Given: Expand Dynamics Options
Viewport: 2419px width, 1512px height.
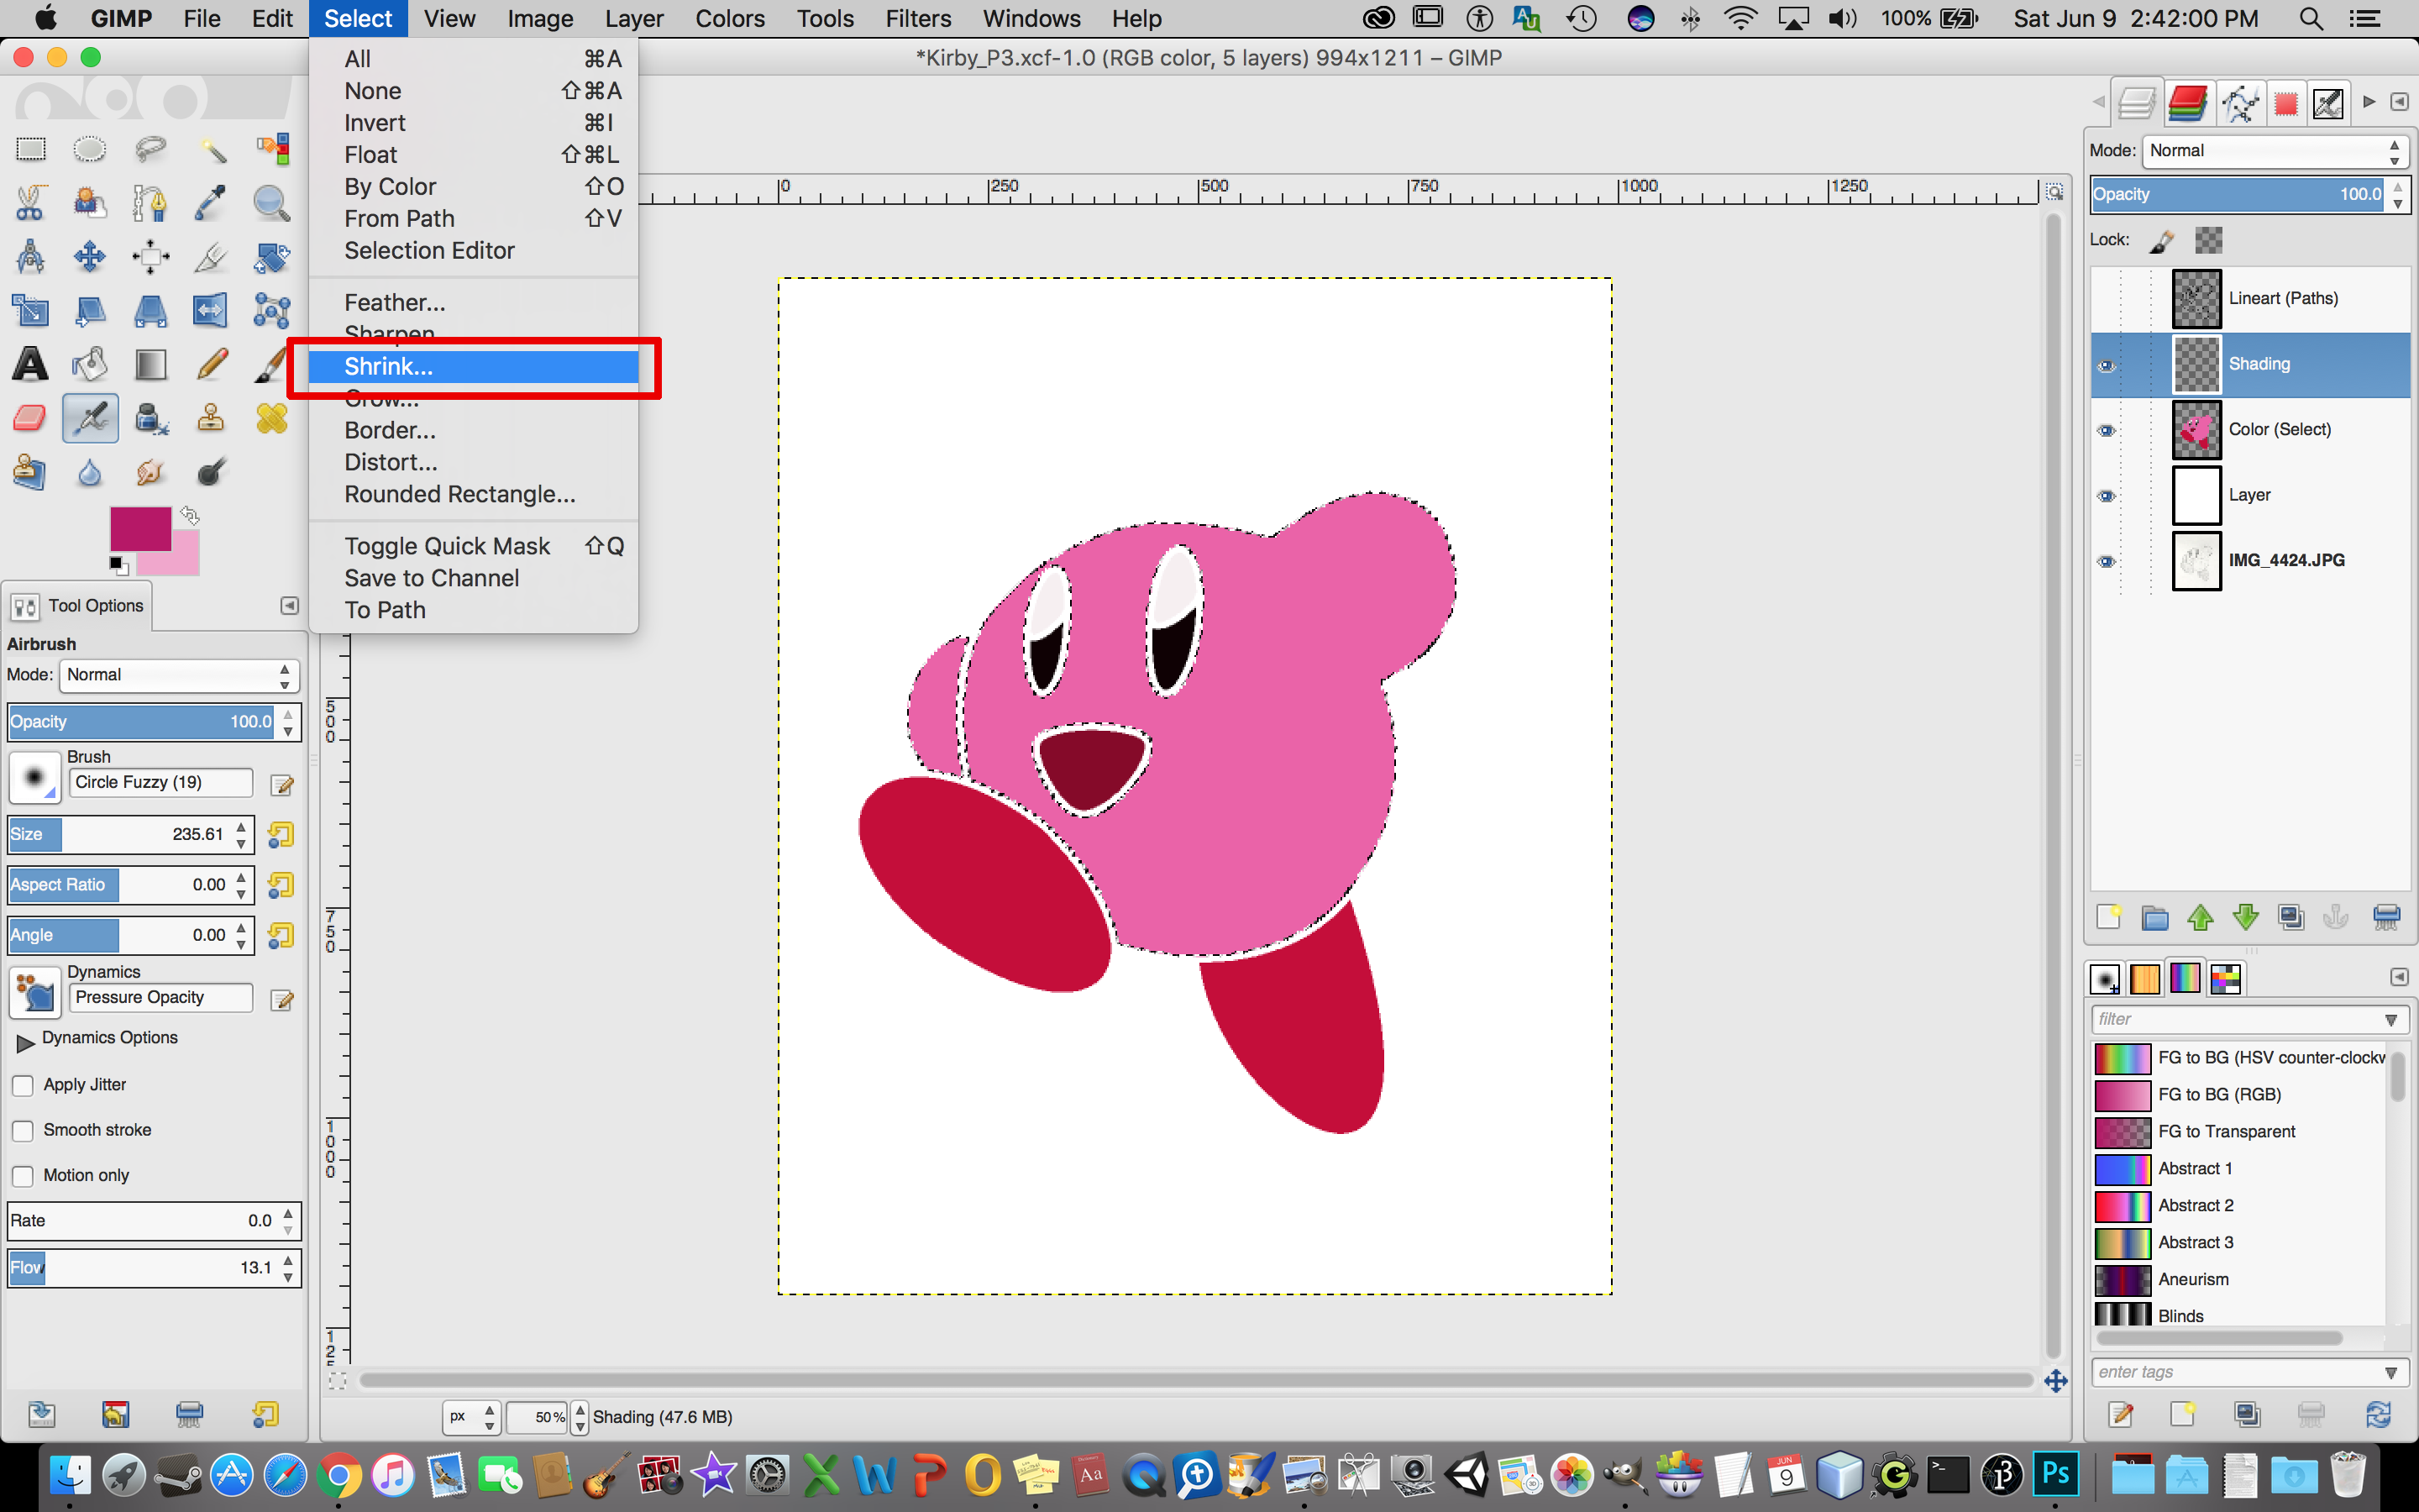Looking at the screenshot, I should click(x=25, y=1043).
